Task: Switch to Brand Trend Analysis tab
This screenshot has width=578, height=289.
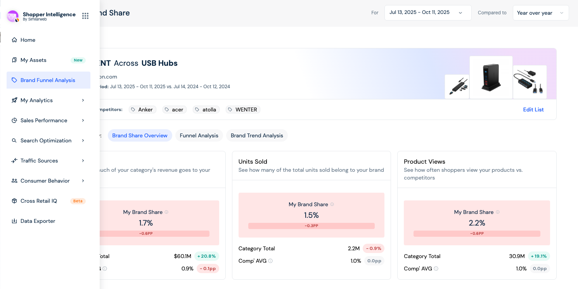Action: pyautogui.click(x=257, y=135)
